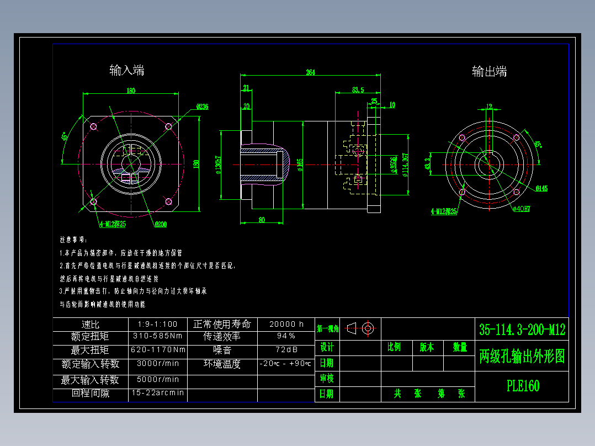Click the PLE160 model designation

pos(522,386)
